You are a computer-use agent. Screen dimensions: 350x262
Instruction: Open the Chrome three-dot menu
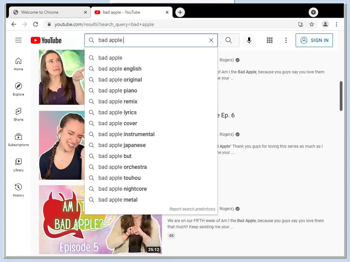[336, 24]
